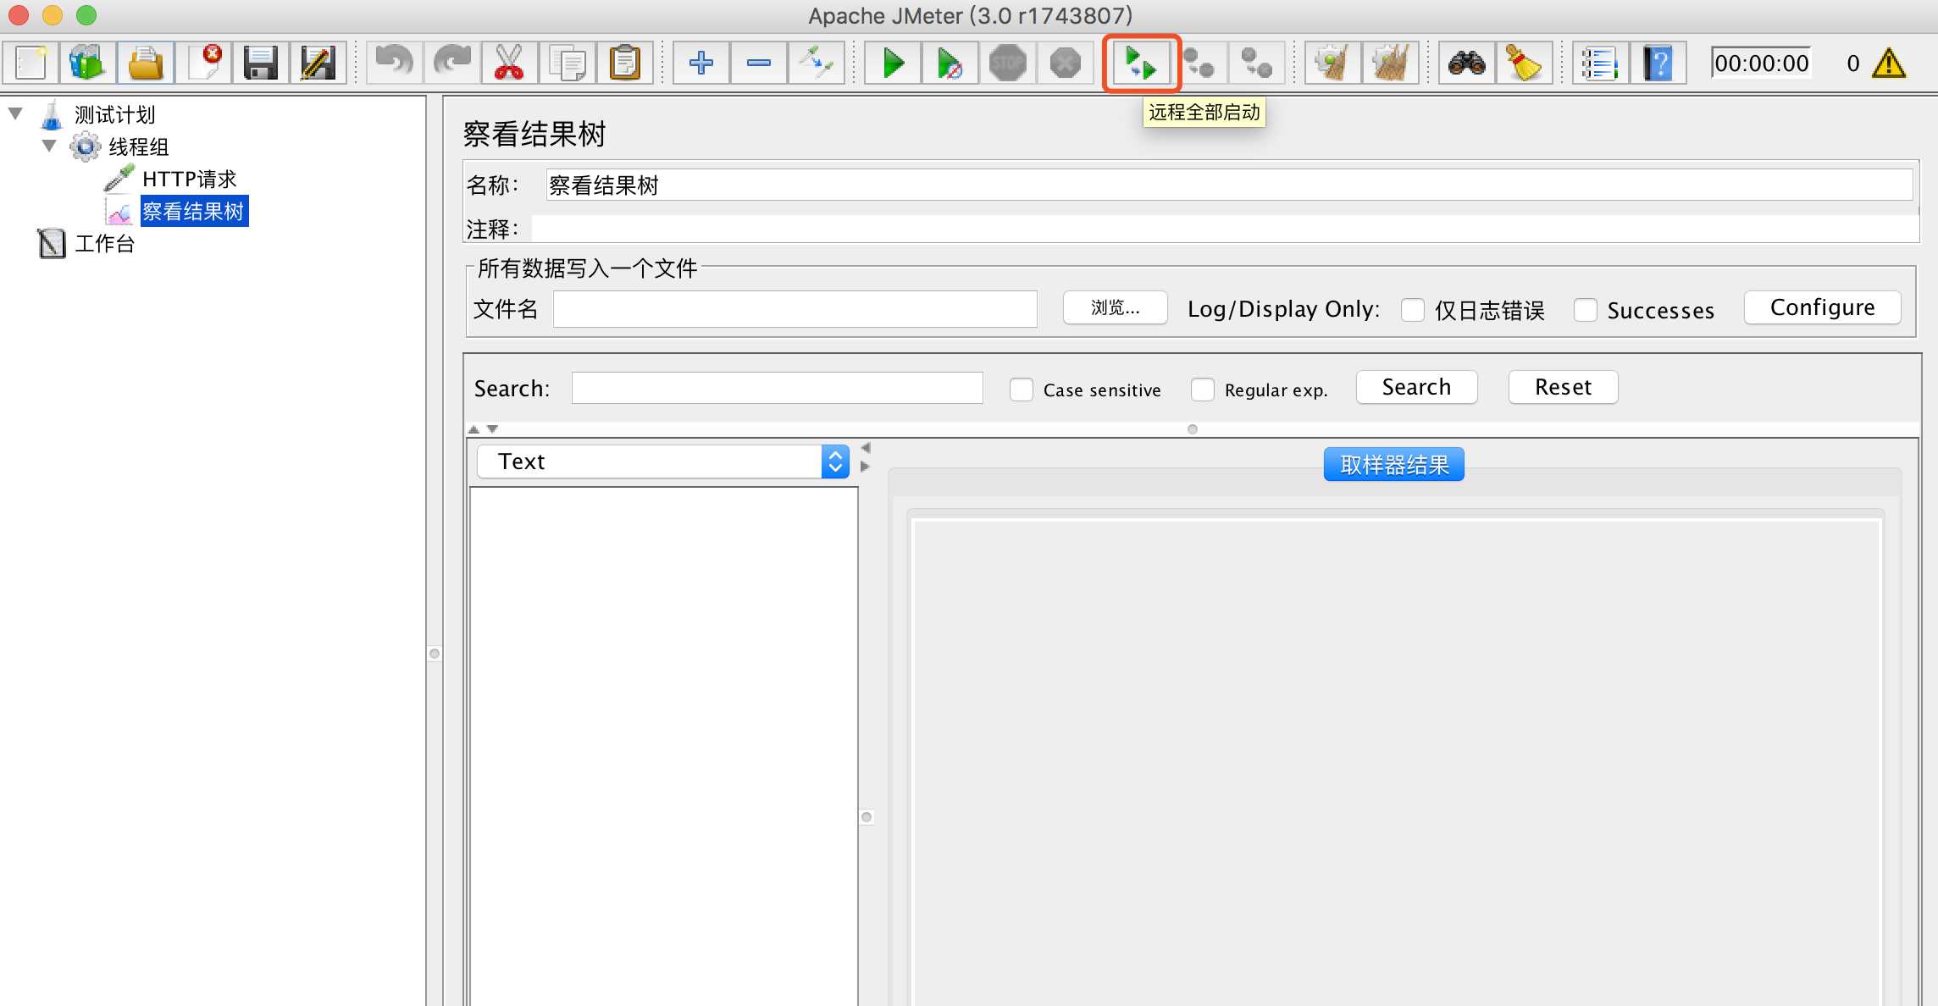Collapse all with the minus icon
This screenshot has height=1006, width=1938.
click(x=758, y=63)
